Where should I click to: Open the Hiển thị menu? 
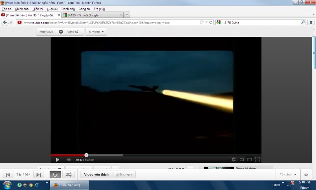(38, 9)
